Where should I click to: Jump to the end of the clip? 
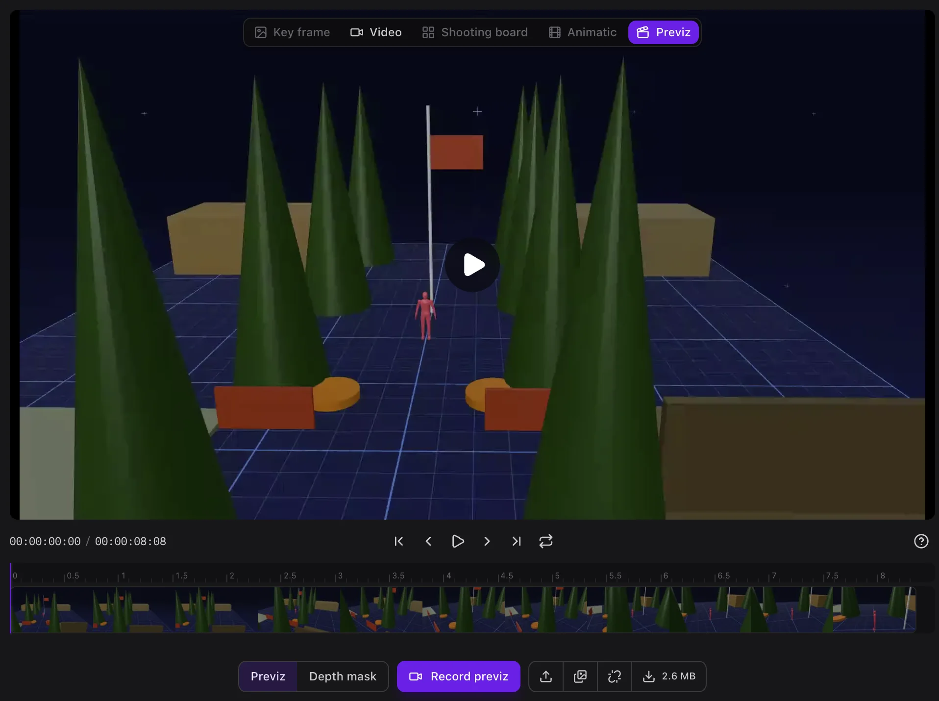[x=517, y=541]
